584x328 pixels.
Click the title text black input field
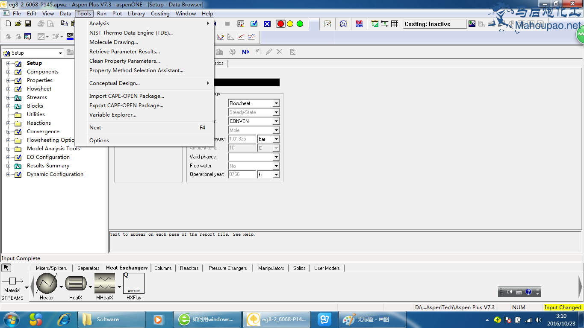246,82
